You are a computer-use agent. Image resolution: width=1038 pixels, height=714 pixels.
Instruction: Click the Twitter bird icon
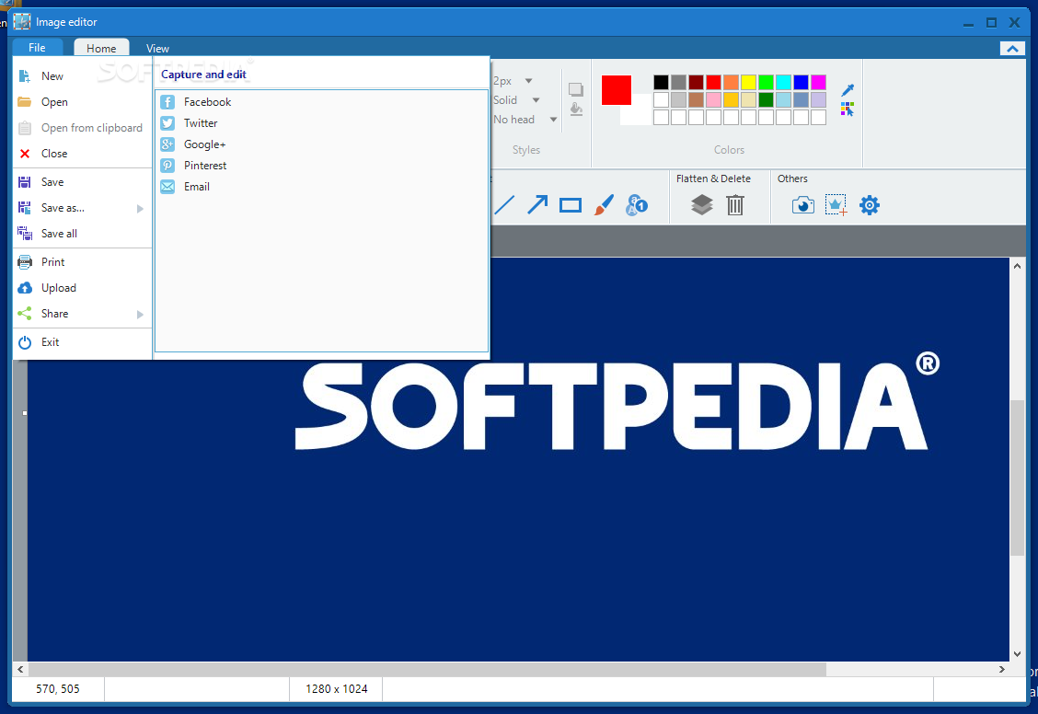click(167, 123)
